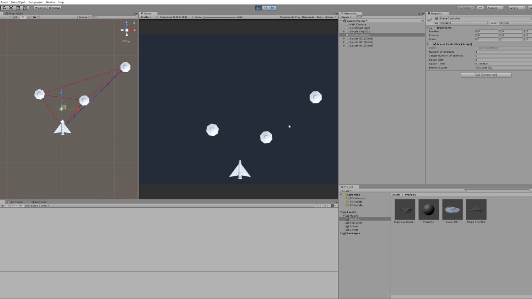Collapse the Transform component in the Inspector
Viewport: 532px width, 299px height.
pos(428,28)
